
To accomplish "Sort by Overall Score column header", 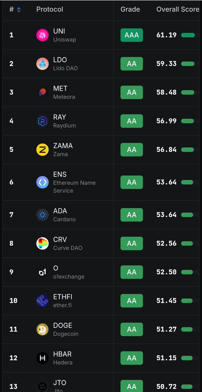I will (x=178, y=9).
